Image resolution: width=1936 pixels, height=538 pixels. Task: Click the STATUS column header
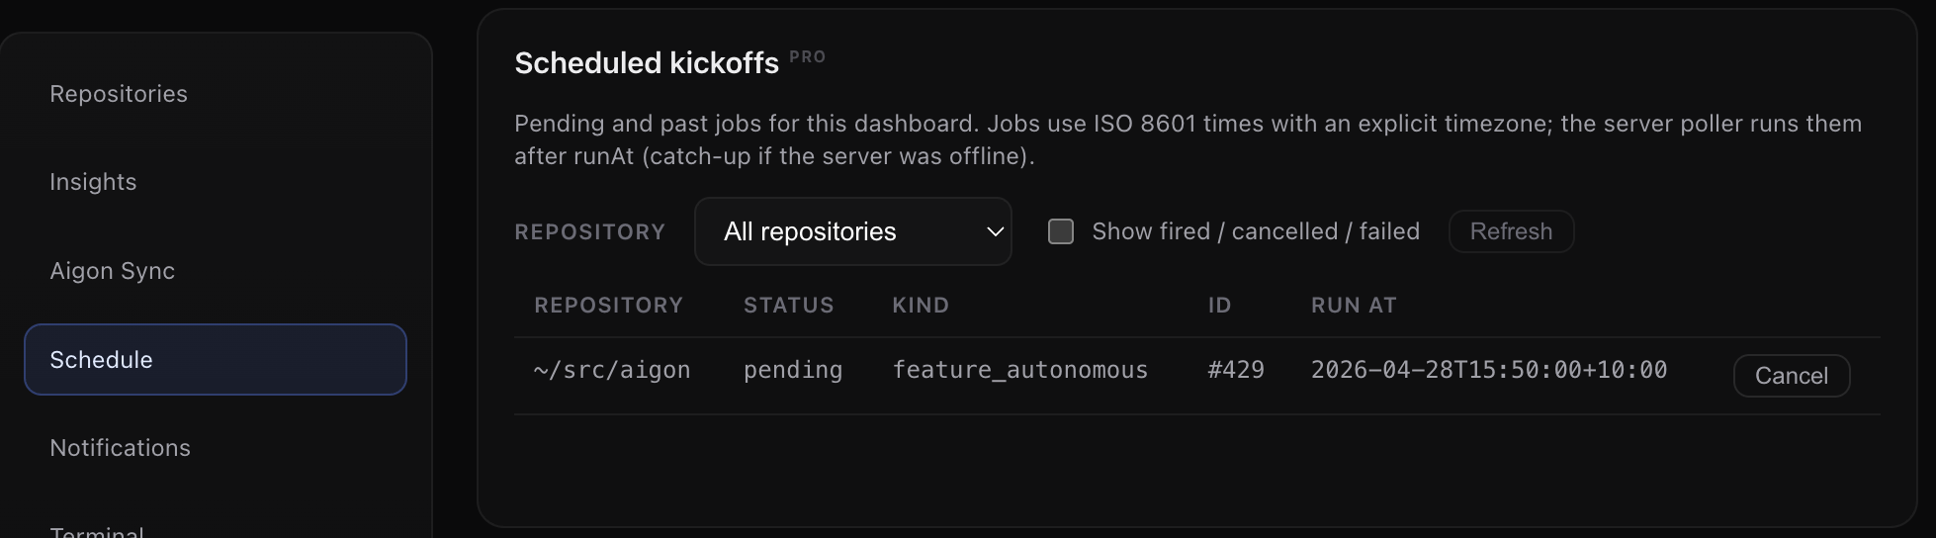pos(788,306)
